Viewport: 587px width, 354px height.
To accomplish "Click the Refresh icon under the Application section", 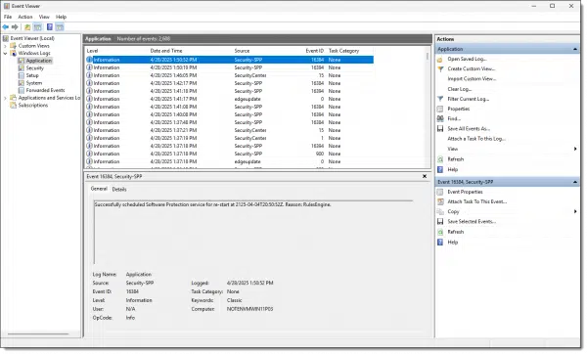I will [x=440, y=159].
